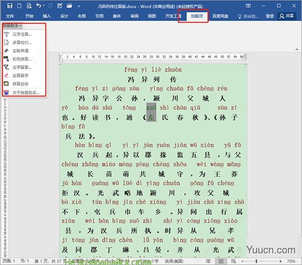Screen dimensions: 302x265
Task: Open the undo history dropdown arrow
Action: 44,6
